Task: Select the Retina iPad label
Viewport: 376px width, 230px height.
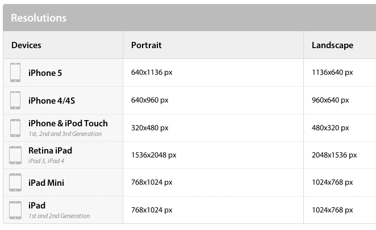Action: click(x=51, y=151)
